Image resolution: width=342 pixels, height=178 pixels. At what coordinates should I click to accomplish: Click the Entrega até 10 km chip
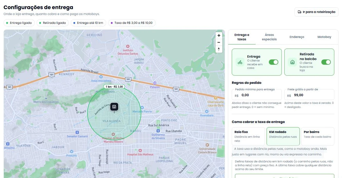[88, 23]
